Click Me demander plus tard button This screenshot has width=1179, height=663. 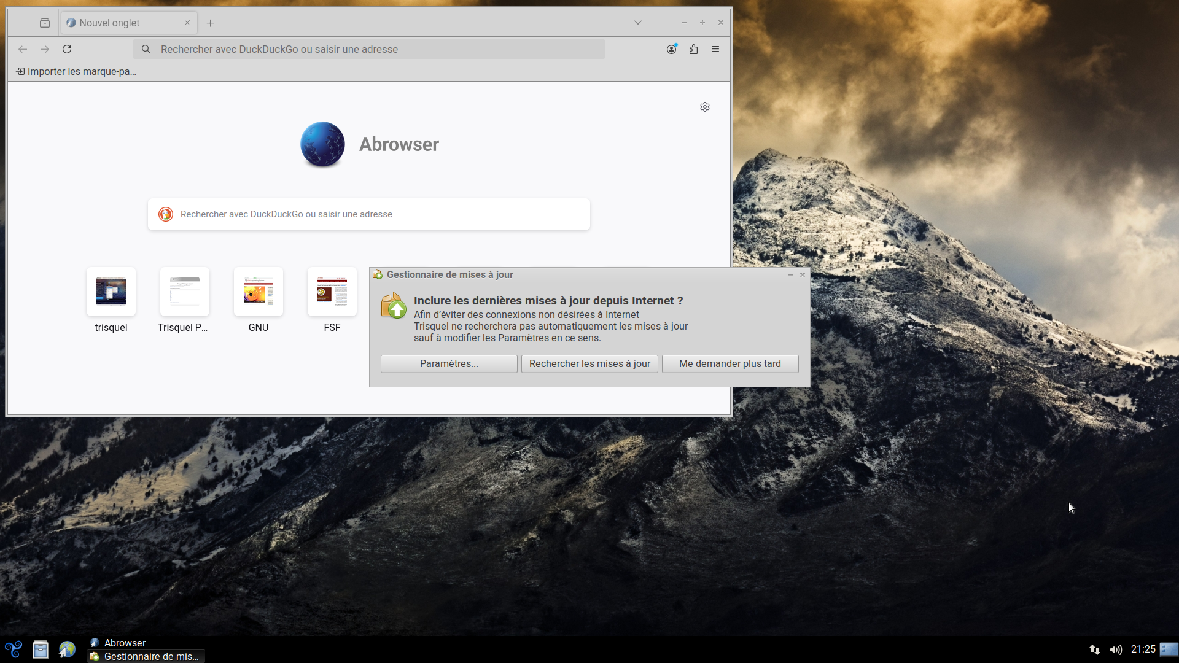click(x=730, y=364)
